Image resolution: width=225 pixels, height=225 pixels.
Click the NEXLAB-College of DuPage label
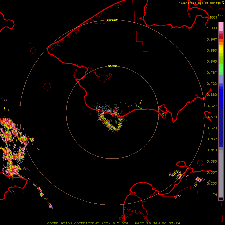(199, 3)
